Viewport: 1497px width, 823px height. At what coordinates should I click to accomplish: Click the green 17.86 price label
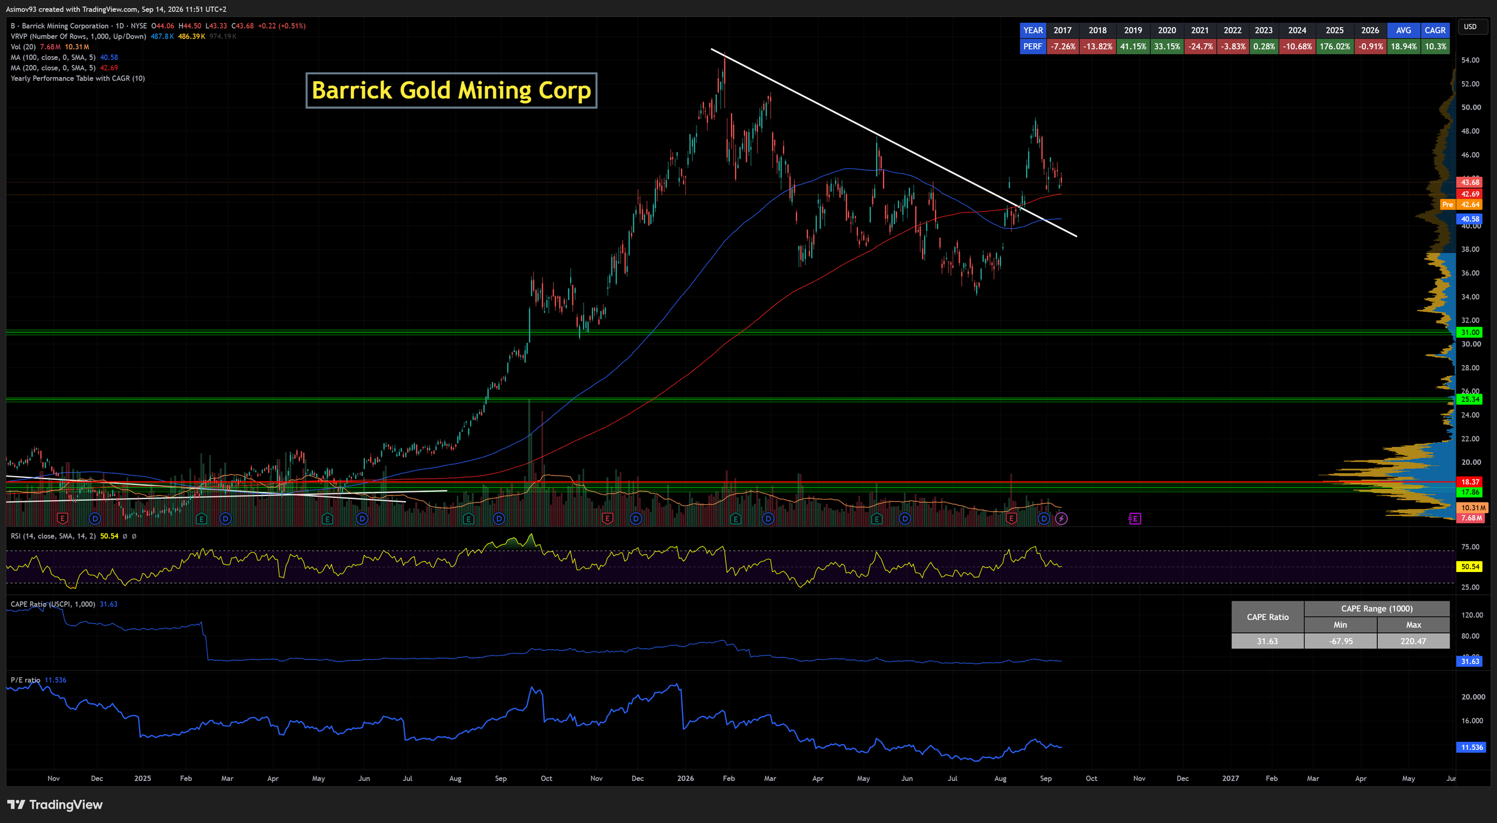(1470, 493)
